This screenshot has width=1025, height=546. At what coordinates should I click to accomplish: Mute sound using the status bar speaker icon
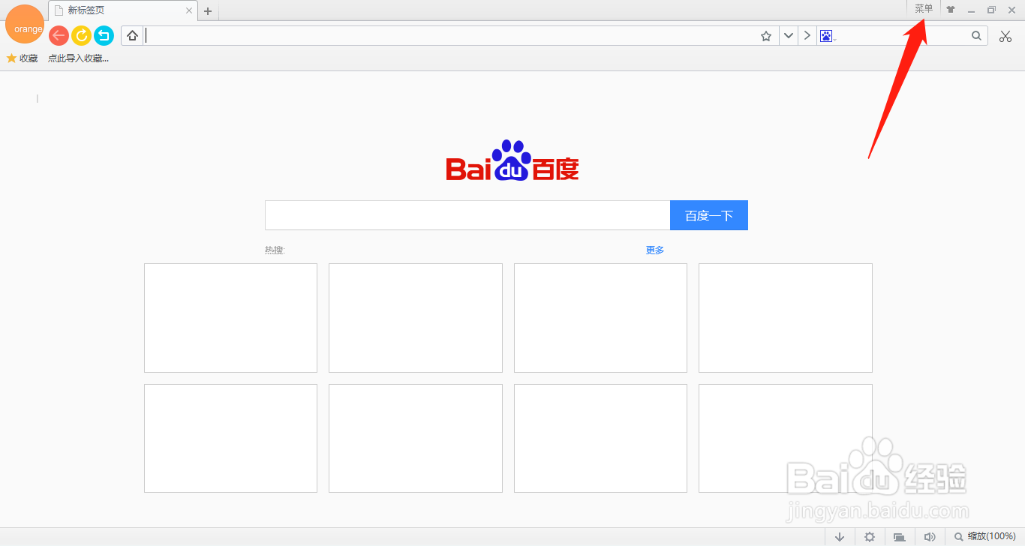[x=929, y=537]
